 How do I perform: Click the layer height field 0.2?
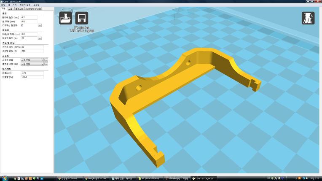click(x=29, y=17)
